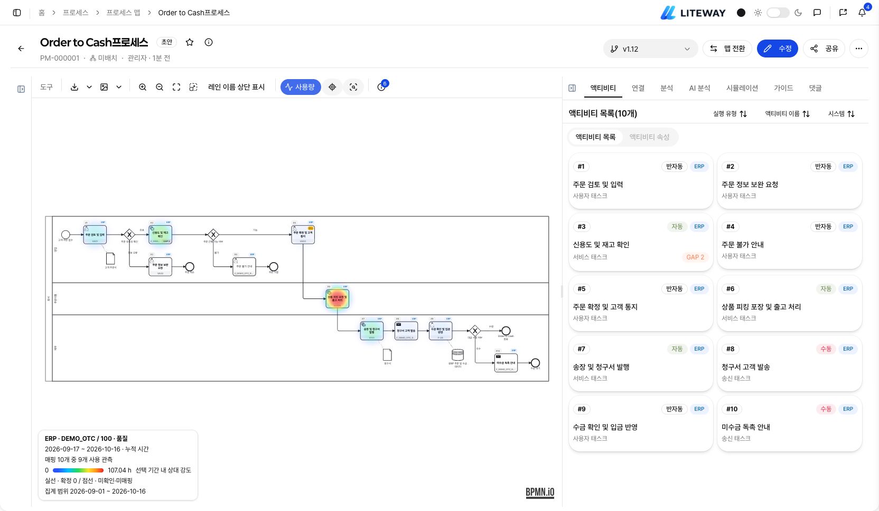Star the Order to Cash process
Image resolution: width=879 pixels, height=511 pixels.
190,42
